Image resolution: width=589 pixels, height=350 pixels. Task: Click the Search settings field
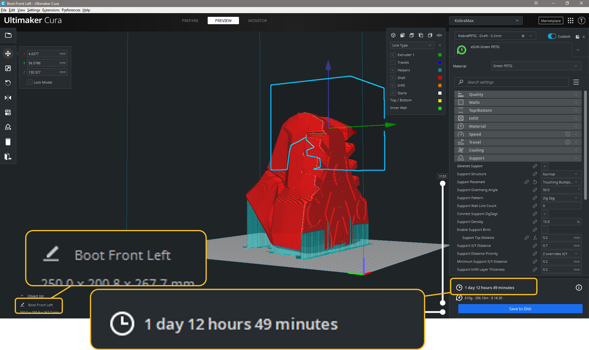pyautogui.click(x=511, y=82)
